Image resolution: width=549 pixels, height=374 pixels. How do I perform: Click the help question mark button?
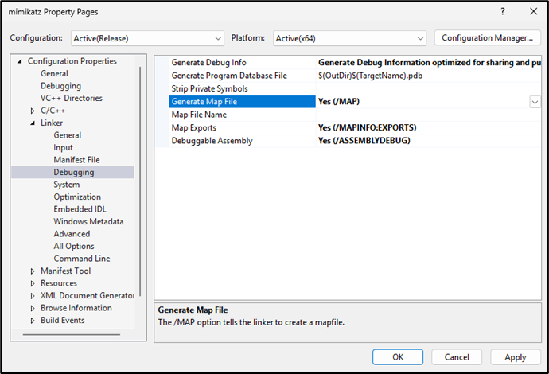pos(503,12)
